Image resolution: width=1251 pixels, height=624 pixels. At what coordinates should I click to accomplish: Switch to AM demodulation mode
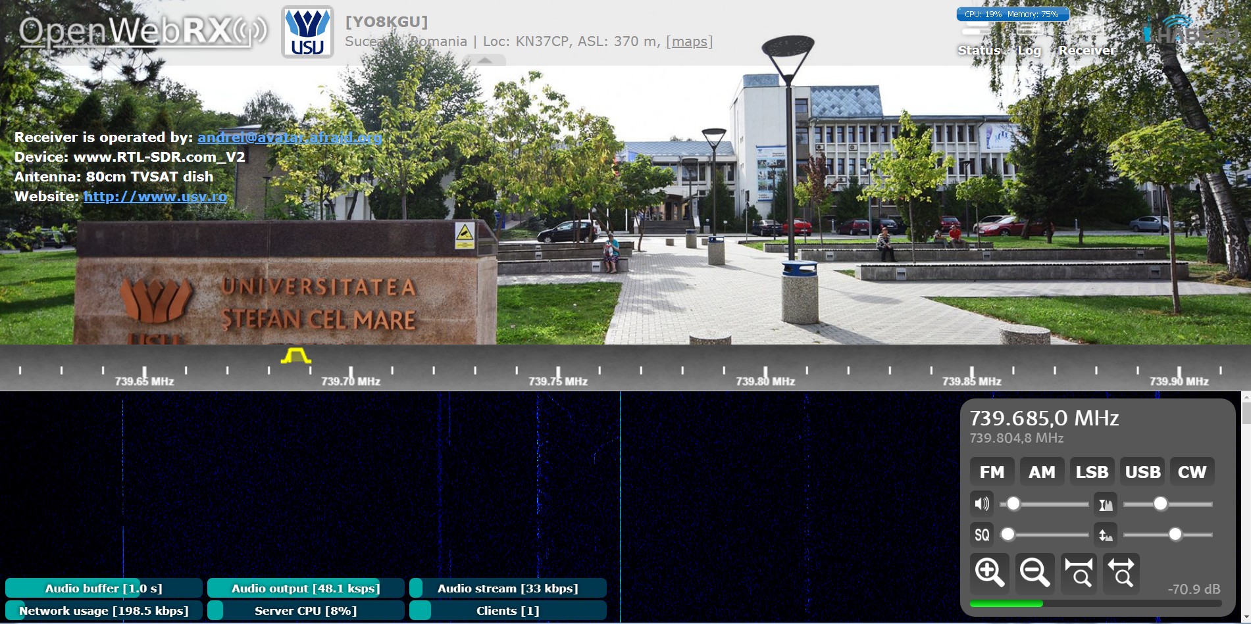coord(1042,472)
